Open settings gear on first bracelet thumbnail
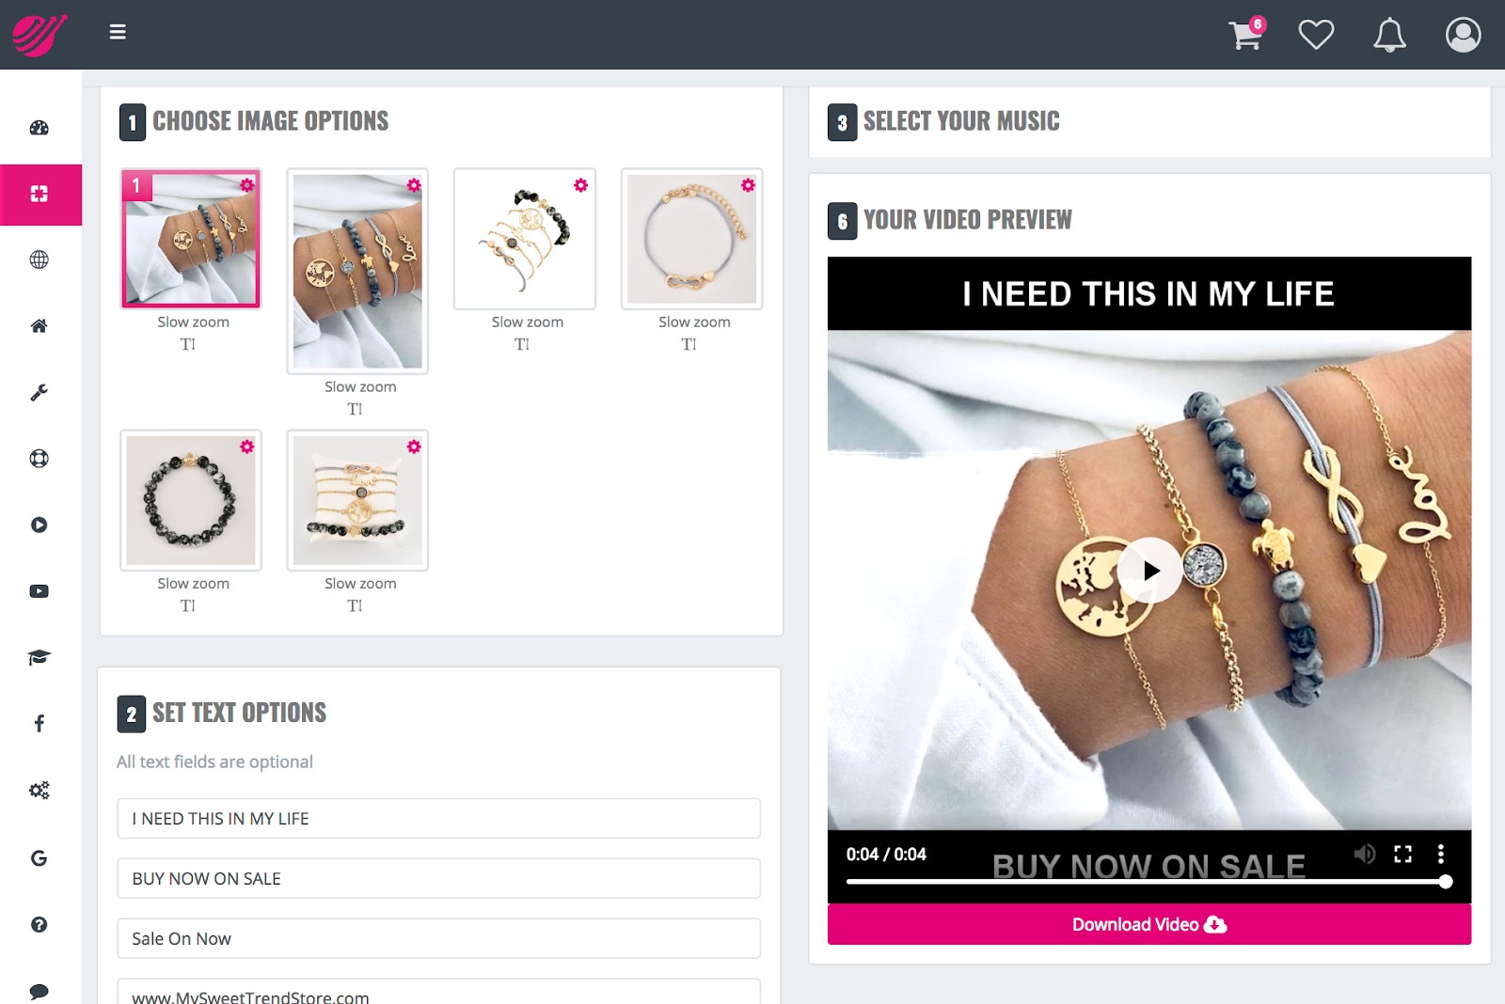The width and height of the screenshot is (1505, 1004). 246,185
